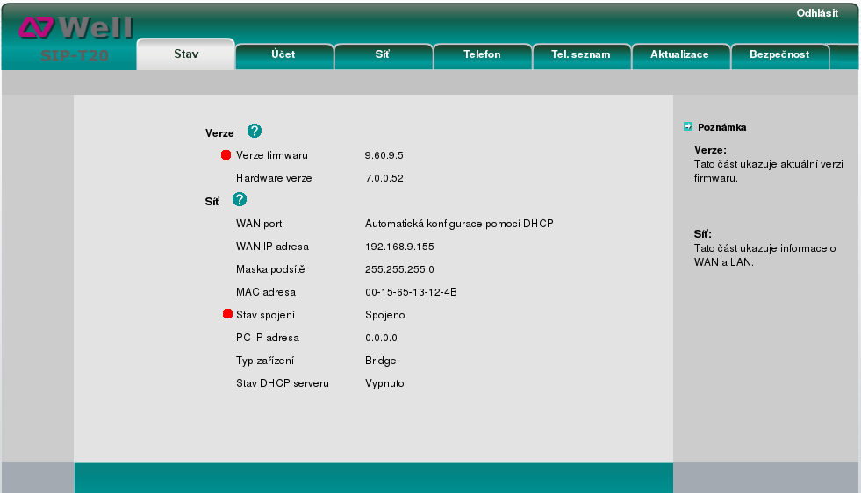This screenshot has width=861, height=493.
Task: Open the Aktualizace tab
Action: pyautogui.click(x=679, y=54)
